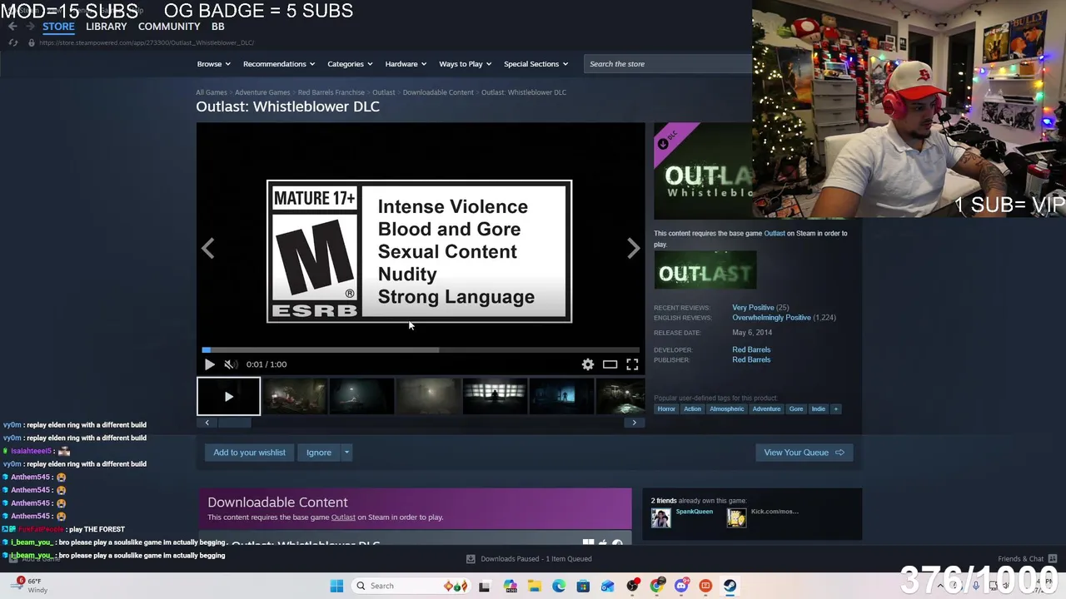Click View Your Queue button
The width and height of the screenshot is (1066, 599).
coord(804,453)
